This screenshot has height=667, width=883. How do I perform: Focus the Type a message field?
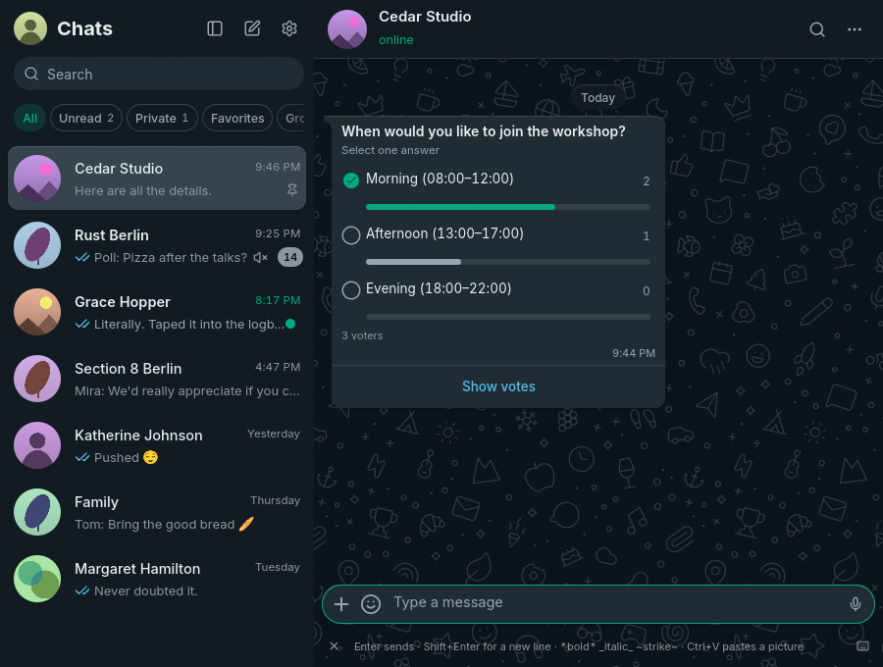(617, 603)
